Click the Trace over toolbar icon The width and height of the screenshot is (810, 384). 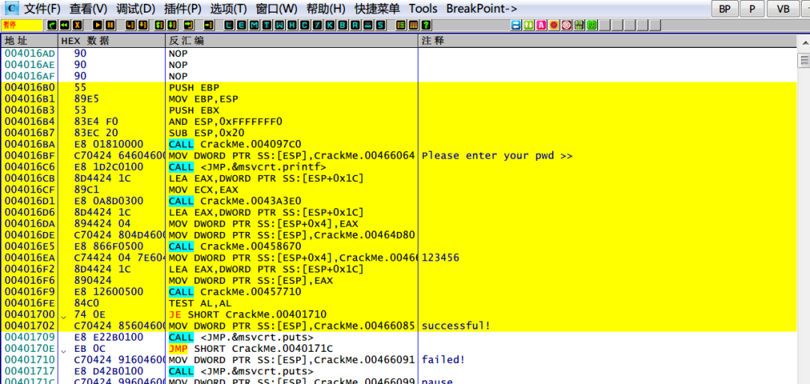click(x=172, y=25)
